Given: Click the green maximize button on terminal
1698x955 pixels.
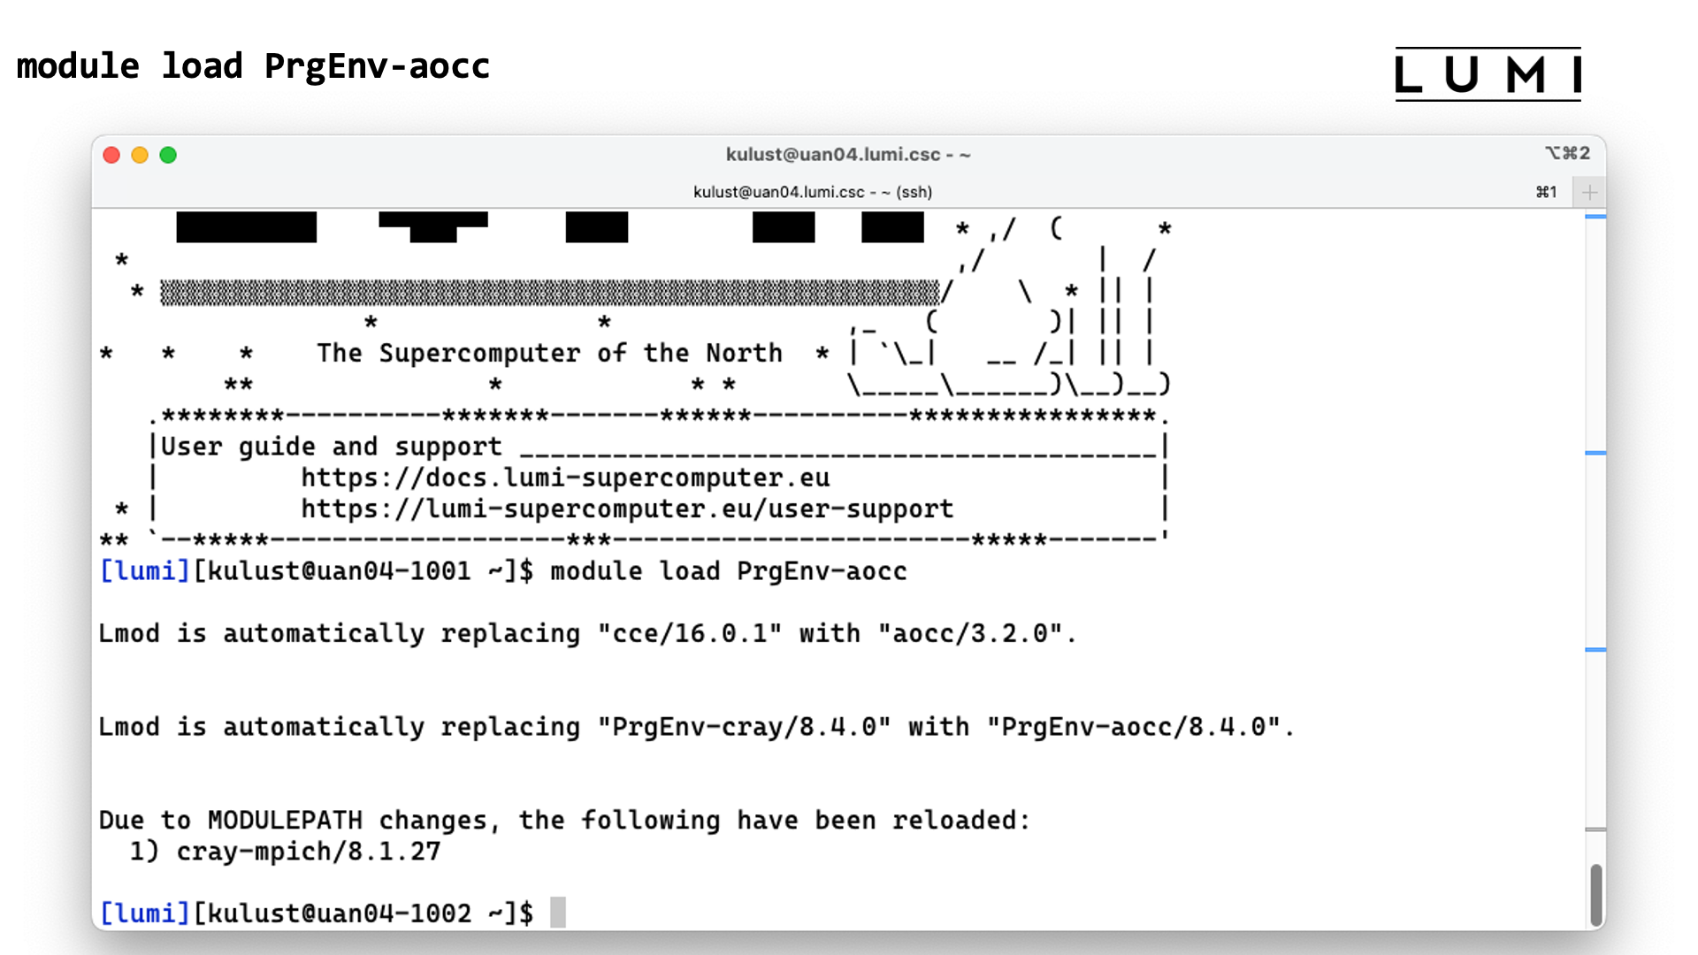Looking at the screenshot, I should pos(168,154).
